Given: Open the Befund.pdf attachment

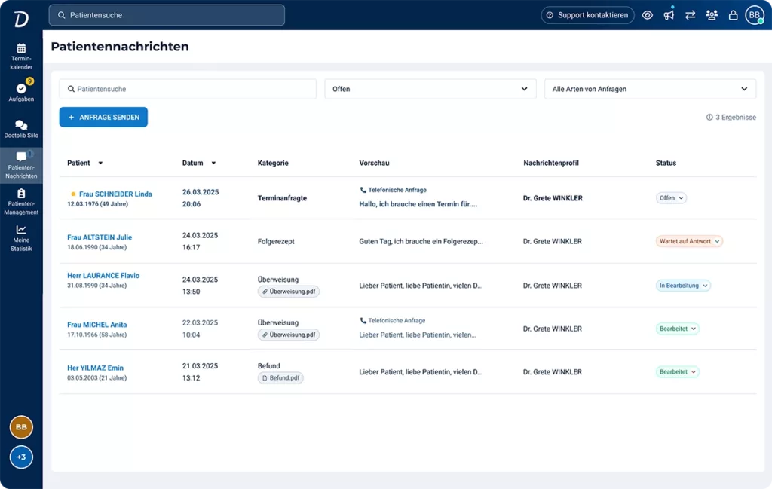Looking at the screenshot, I should [280, 377].
